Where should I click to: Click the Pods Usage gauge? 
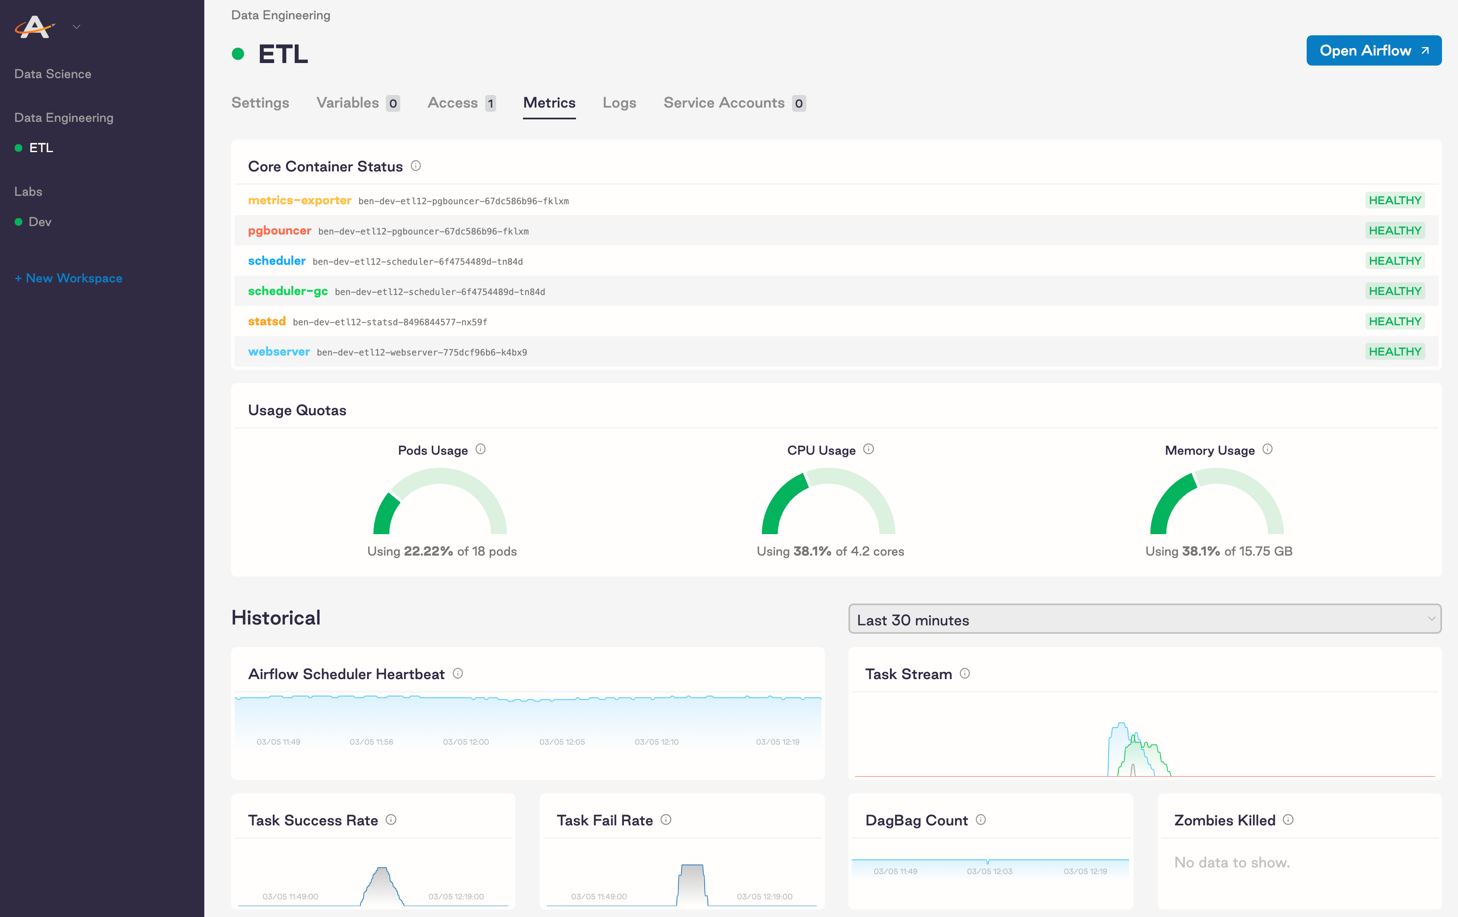(x=440, y=501)
